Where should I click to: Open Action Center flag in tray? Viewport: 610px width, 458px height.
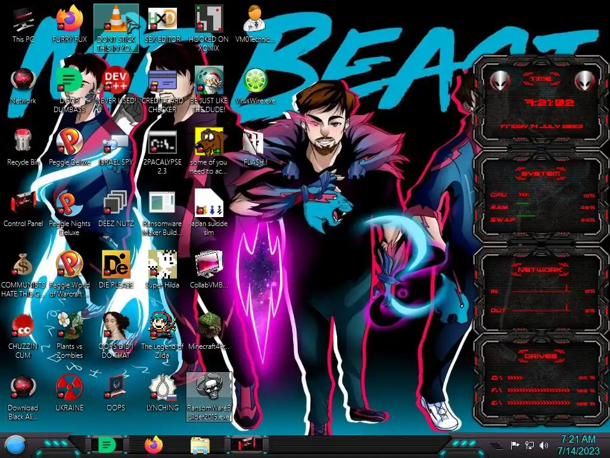(x=515, y=445)
